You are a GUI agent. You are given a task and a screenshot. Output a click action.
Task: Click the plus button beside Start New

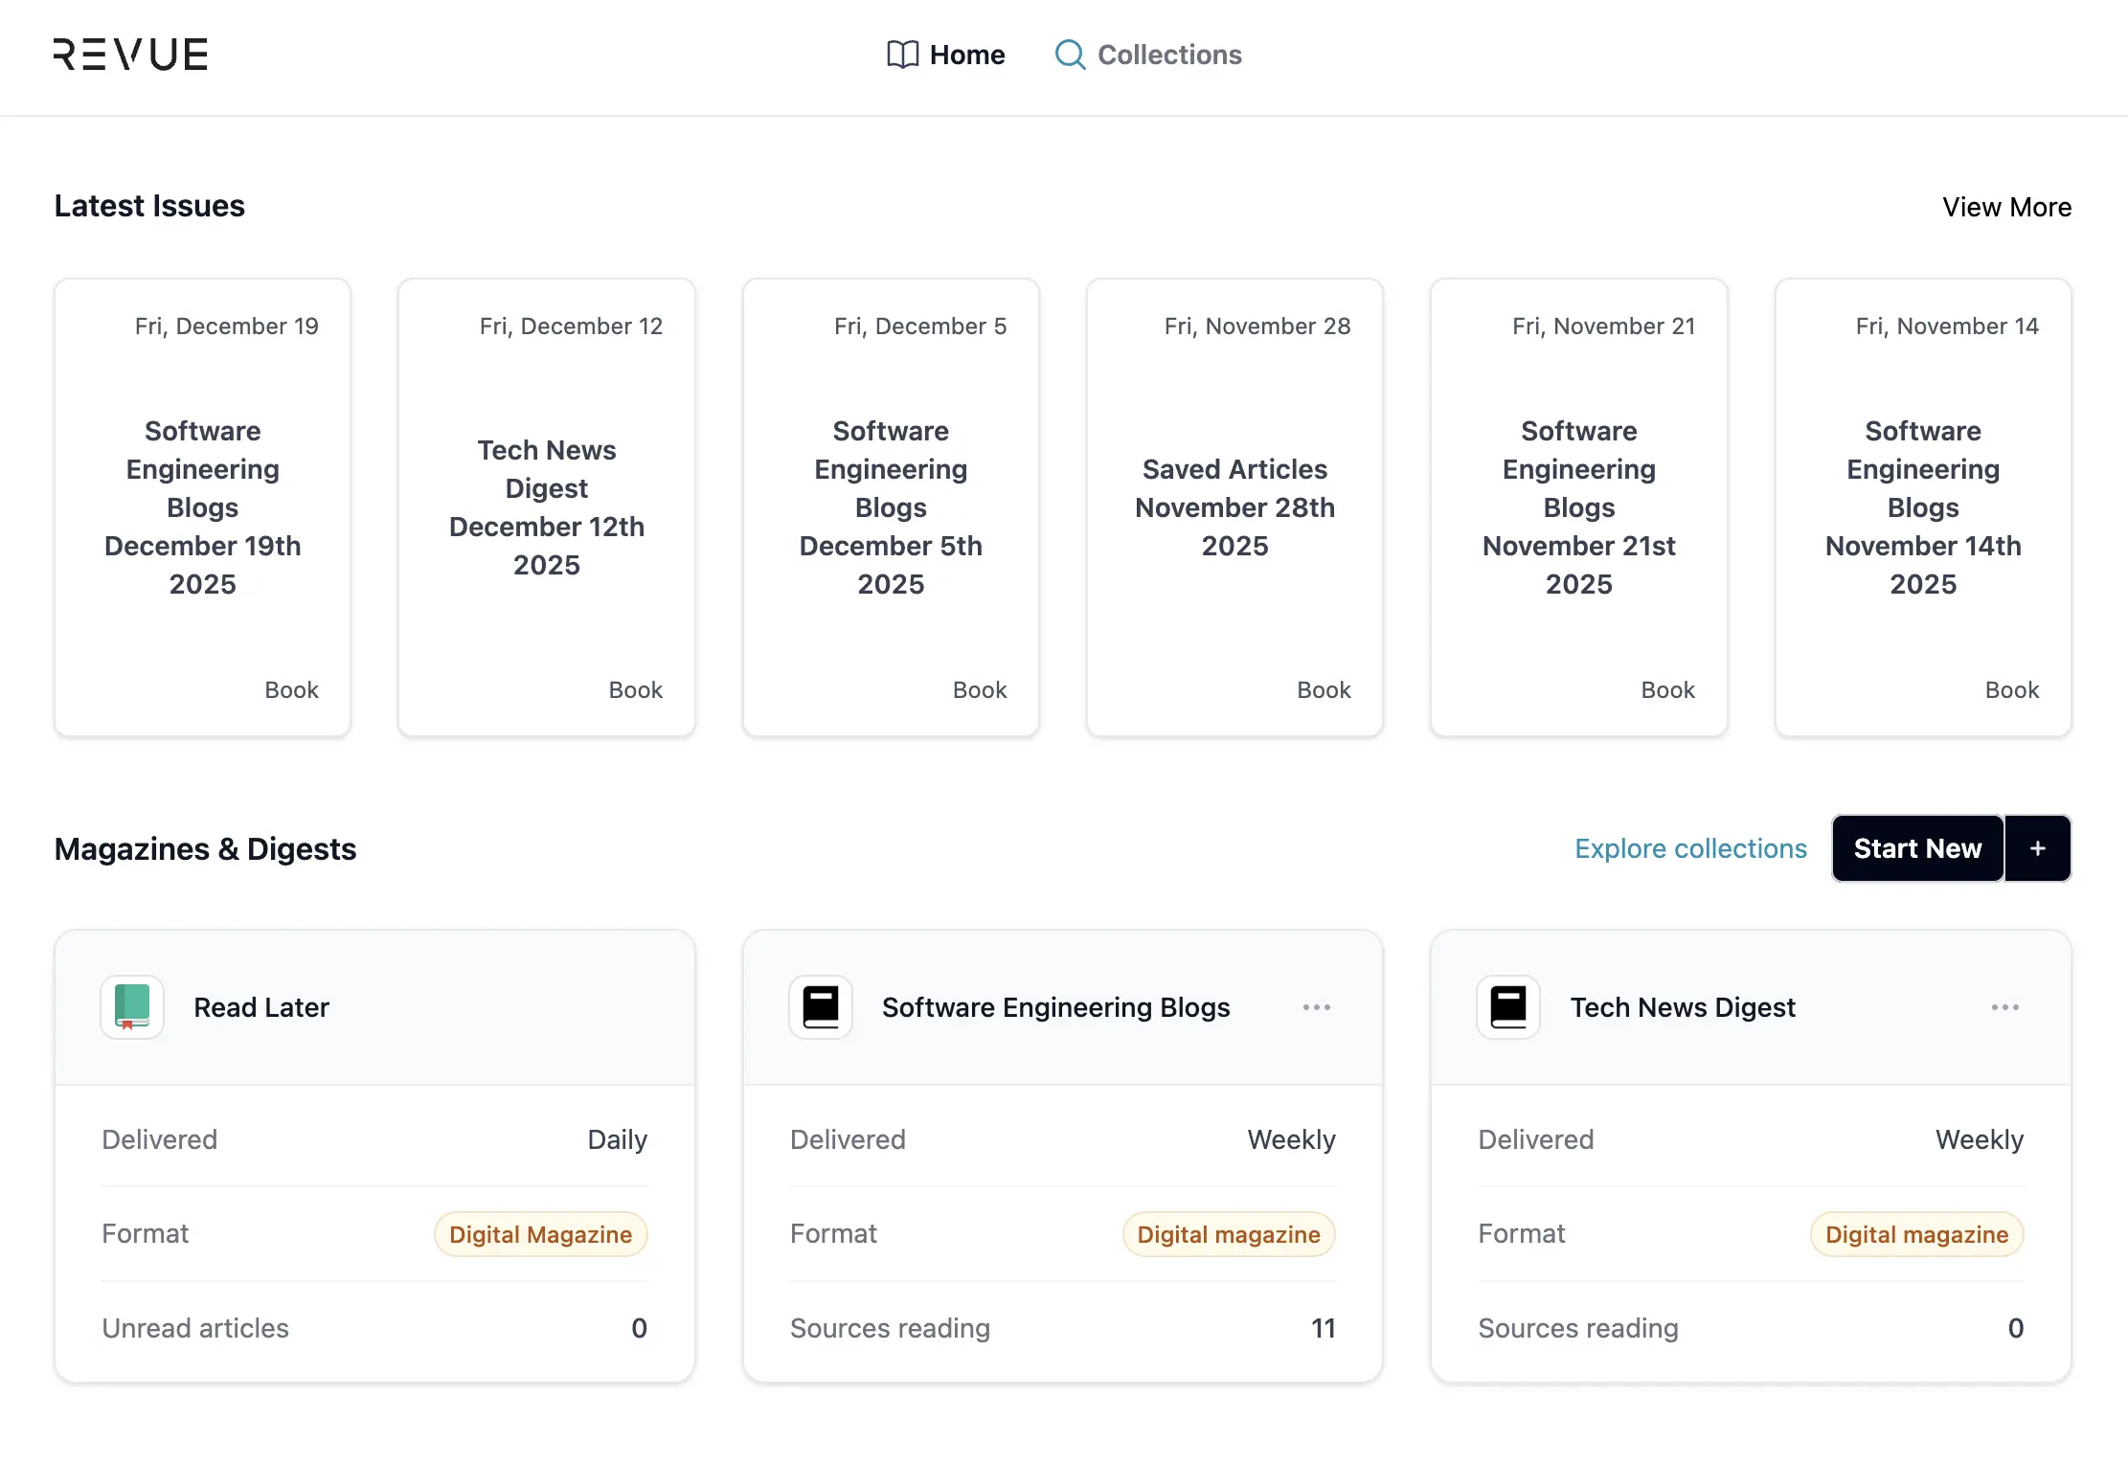[2038, 848]
